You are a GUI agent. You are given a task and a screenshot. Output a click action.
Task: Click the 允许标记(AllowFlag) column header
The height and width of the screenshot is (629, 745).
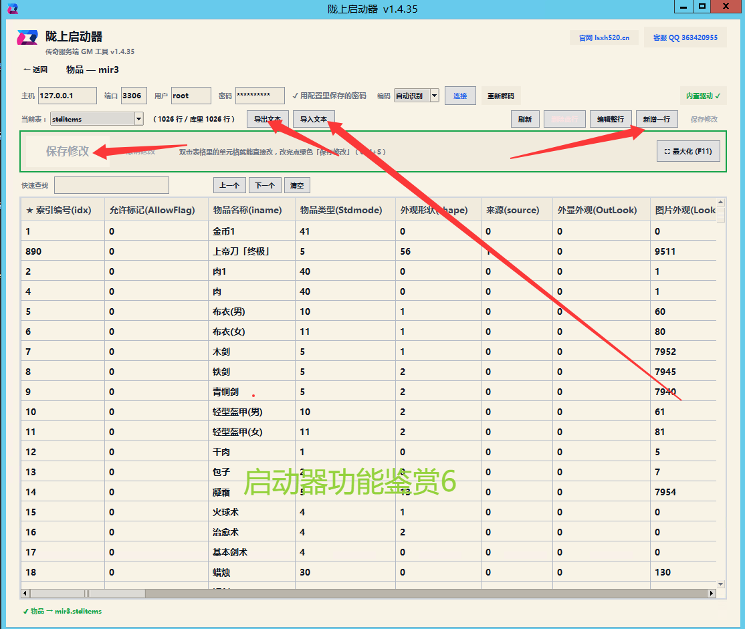[x=156, y=210]
